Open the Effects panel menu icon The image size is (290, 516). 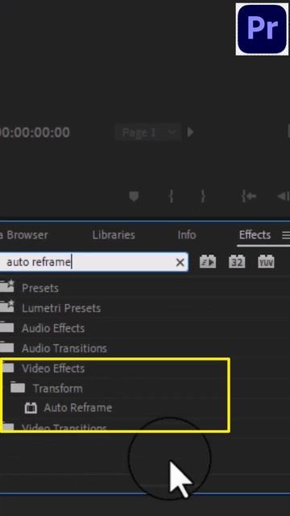(286, 235)
